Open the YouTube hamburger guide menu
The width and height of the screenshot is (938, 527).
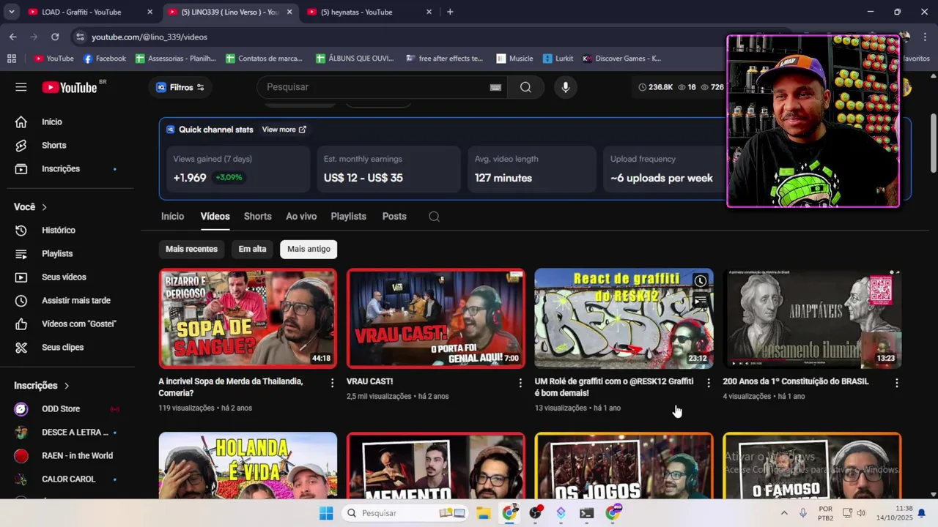point(21,87)
